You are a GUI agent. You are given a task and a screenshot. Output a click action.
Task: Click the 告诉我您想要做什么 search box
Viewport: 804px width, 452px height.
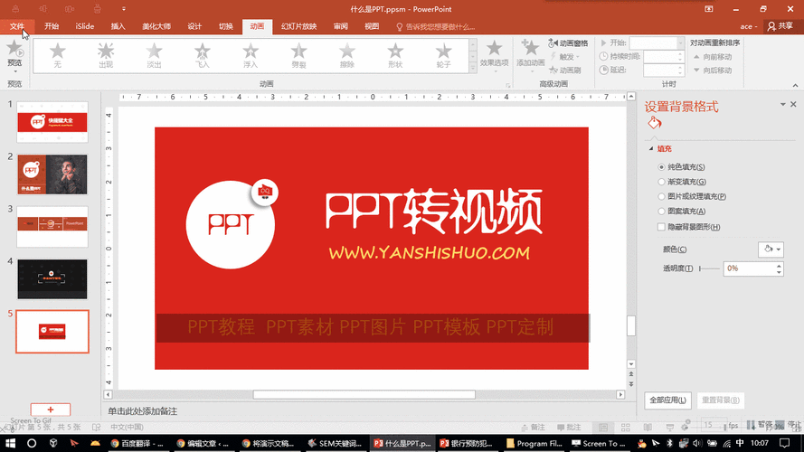pos(436,26)
